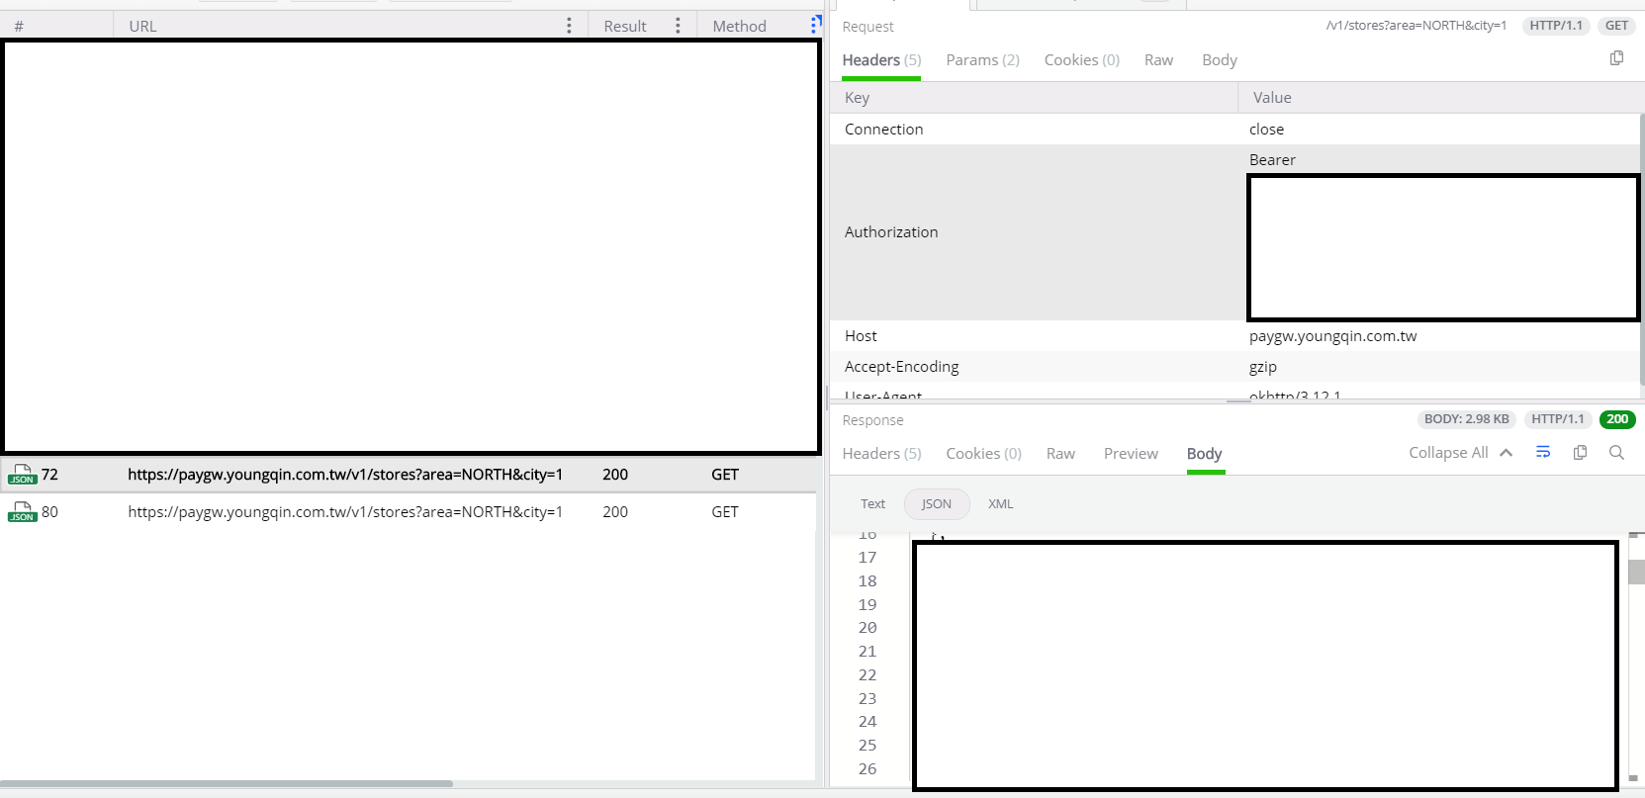
Task: Toggle word wrap in the response body
Action: click(x=1543, y=452)
